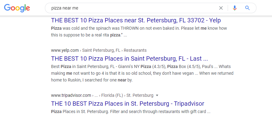
Task: Click the 'Restaurants' breadcrumb segment
Action: click(x=135, y=51)
